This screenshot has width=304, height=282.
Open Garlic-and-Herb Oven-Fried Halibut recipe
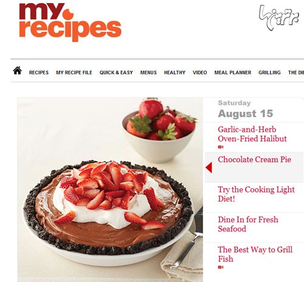[x=252, y=134]
